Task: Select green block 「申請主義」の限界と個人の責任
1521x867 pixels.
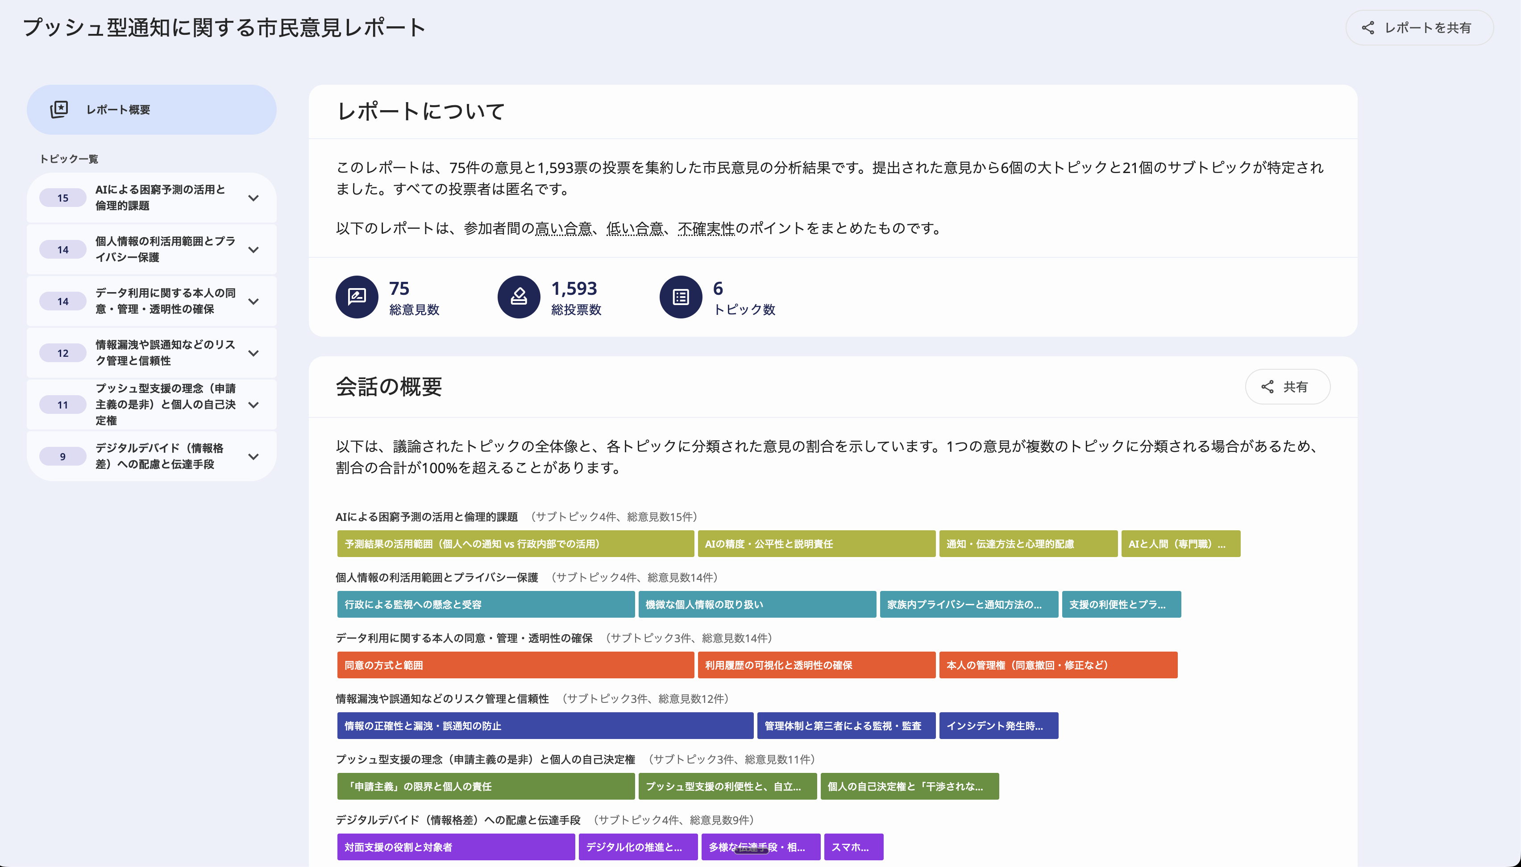Action: pyautogui.click(x=486, y=787)
